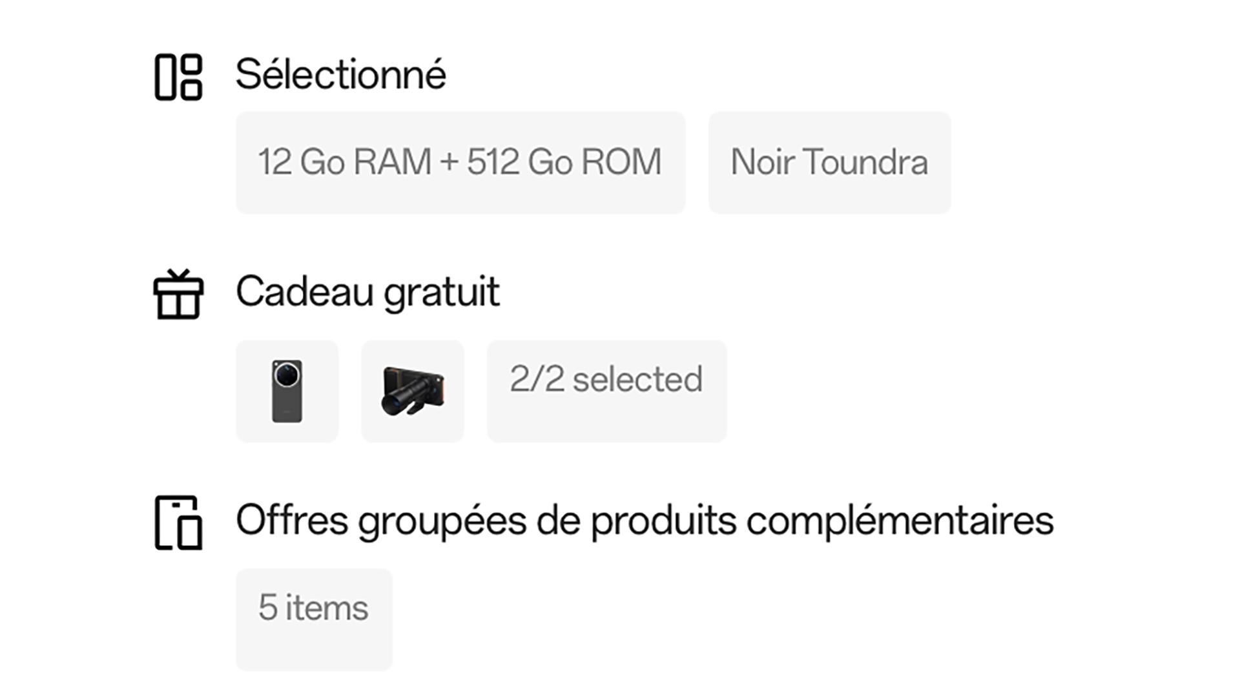Click the Offres groupées de produits complémentaires heading
The width and height of the screenshot is (1240, 697).
coord(645,521)
